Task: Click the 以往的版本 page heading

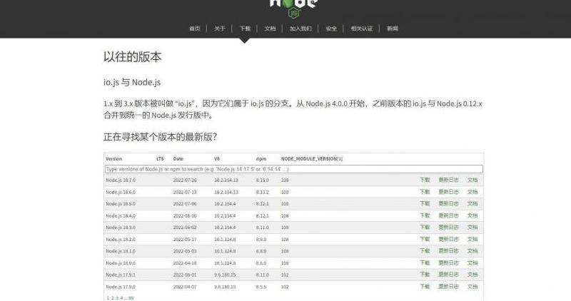Action: pyautogui.click(x=132, y=57)
